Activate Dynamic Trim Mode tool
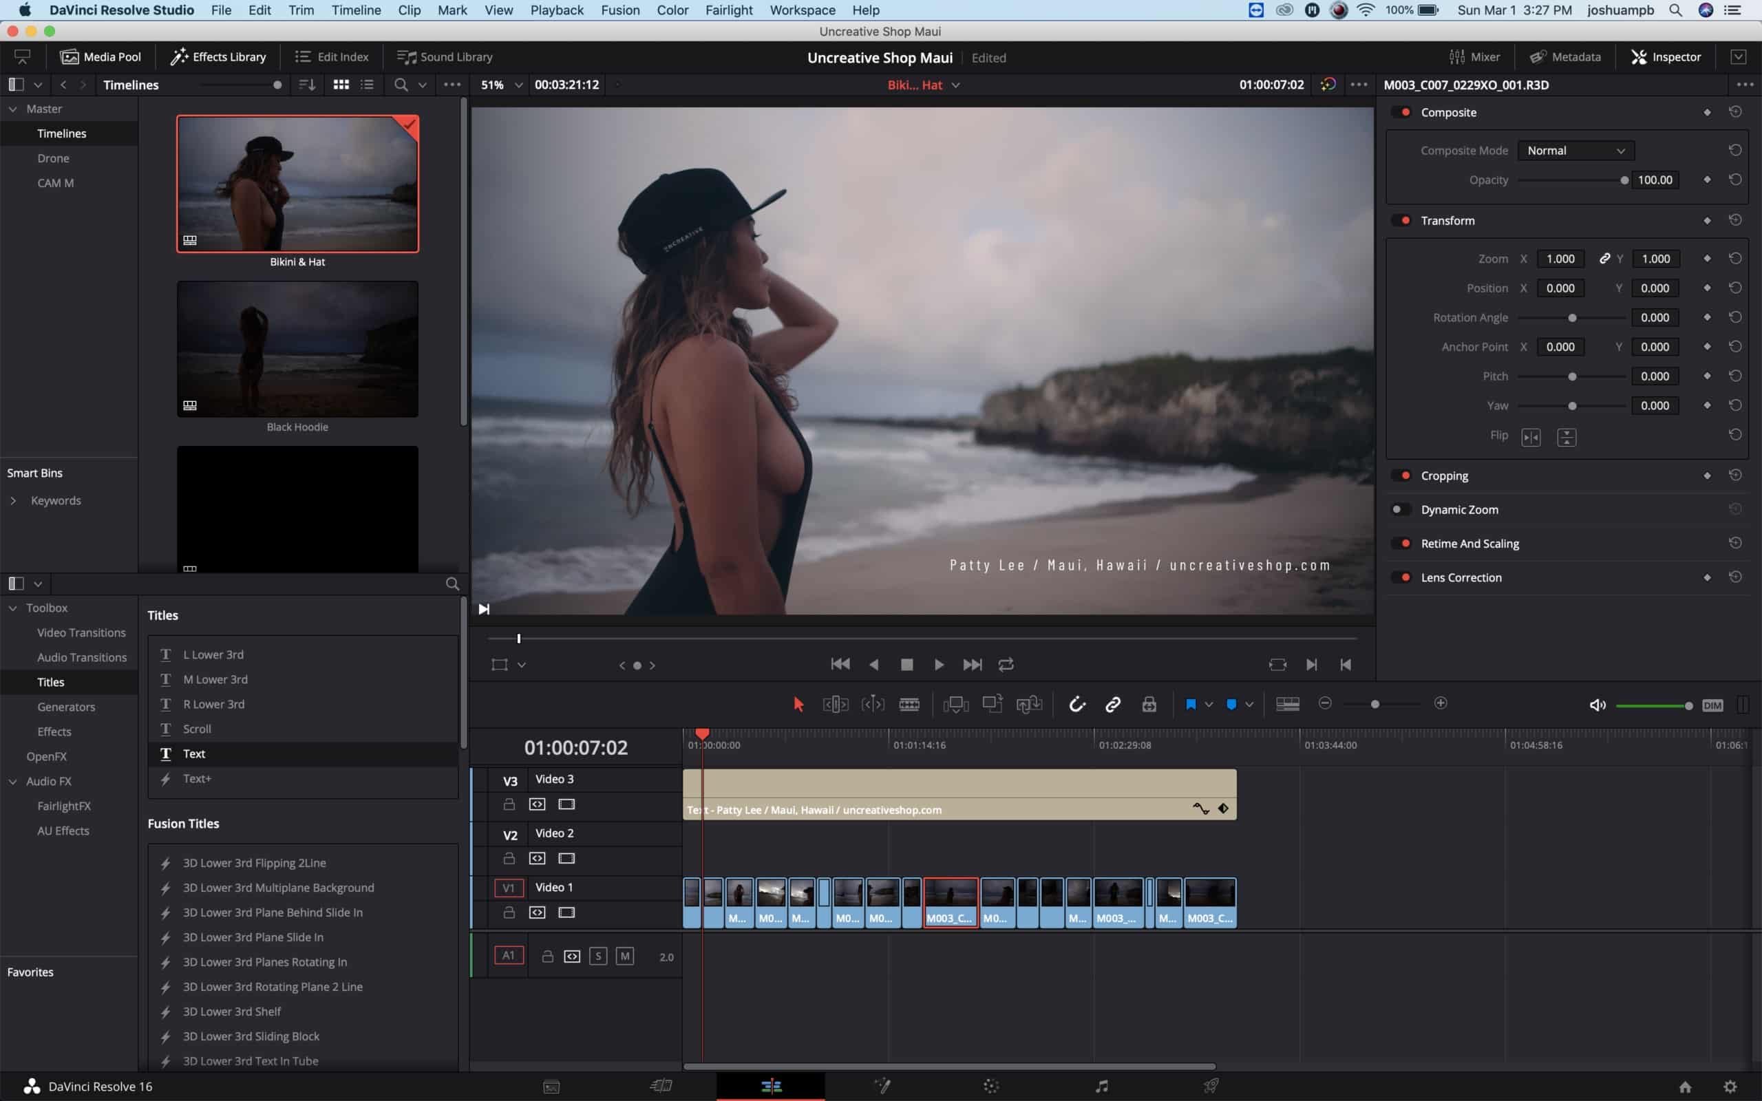This screenshot has height=1101, width=1762. [x=872, y=704]
